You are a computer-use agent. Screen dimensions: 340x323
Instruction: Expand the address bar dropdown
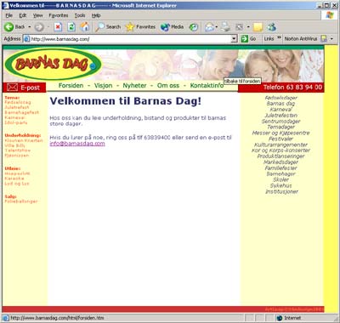pyautogui.click(x=234, y=39)
